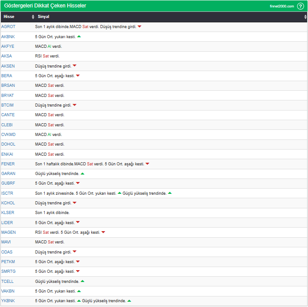The image size is (308, 307).
Task: Open the AKSA stock link
Action: pyautogui.click(x=7, y=56)
